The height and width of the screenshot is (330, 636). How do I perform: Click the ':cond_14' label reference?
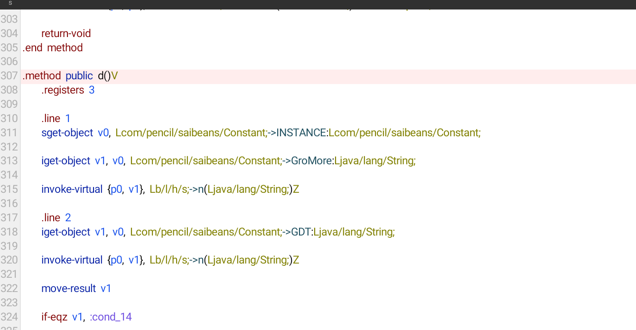(x=111, y=317)
